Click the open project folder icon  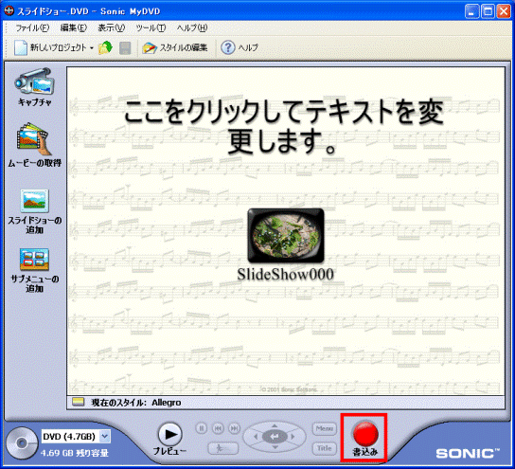(105, 47)
